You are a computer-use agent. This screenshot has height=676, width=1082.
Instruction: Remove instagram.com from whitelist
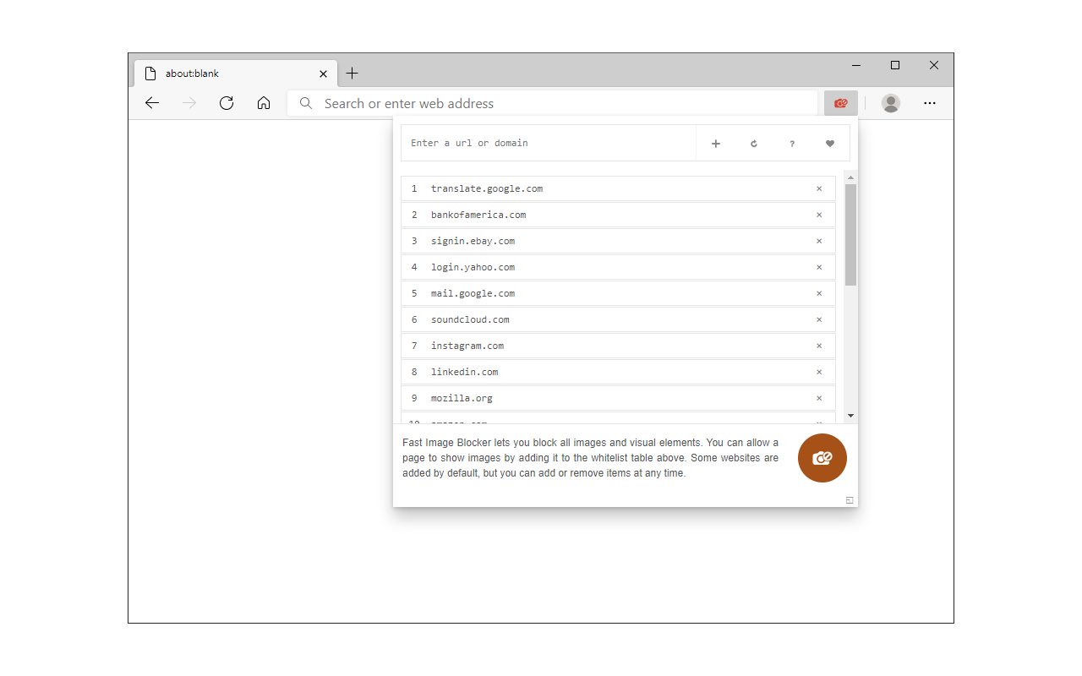tap(819, 346)
